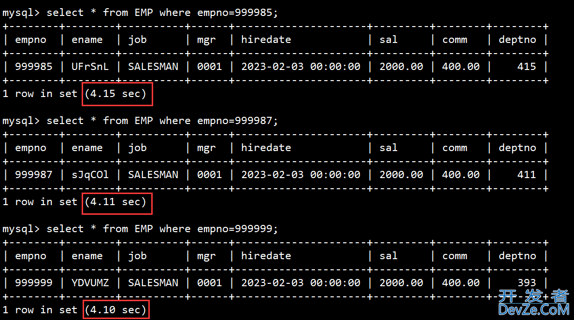Click the hiredate value in the 999985 row
Viewport: 574px width, 320px height.
click(x=301, y=67)
